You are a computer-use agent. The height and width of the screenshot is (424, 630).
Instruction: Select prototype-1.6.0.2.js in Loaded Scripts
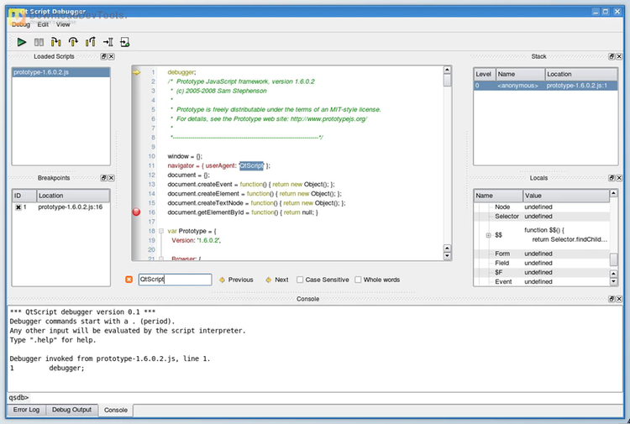60,72
